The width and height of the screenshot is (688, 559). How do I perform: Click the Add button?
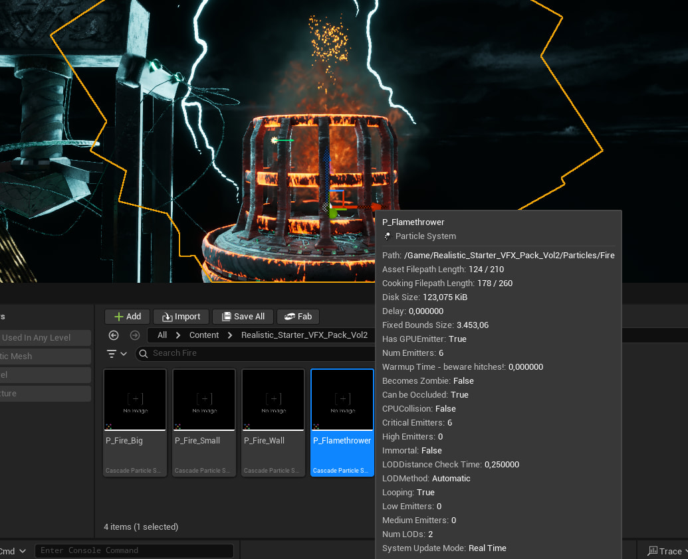126,317
